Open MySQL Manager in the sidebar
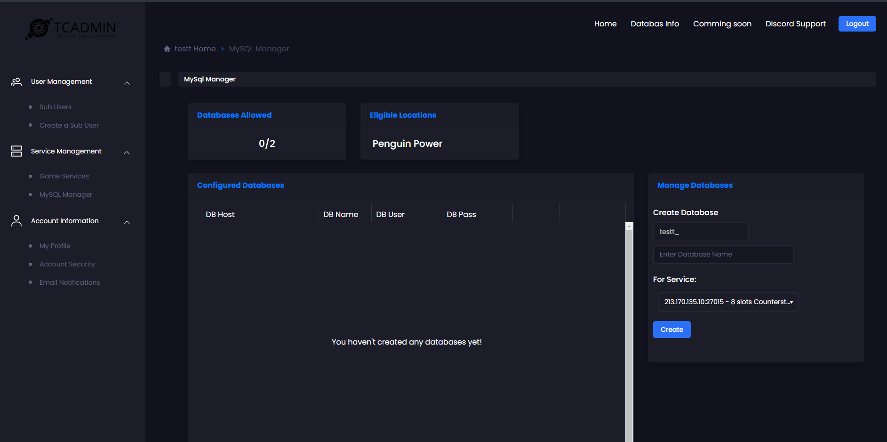Image resolution: width=887 pixels, height=442 pixels. click(66, 194)
